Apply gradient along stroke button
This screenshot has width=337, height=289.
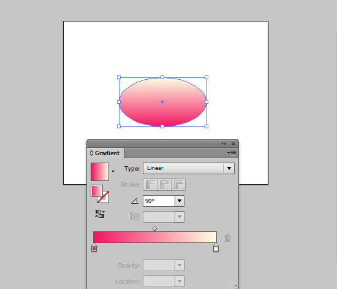(x=164, y=185)
